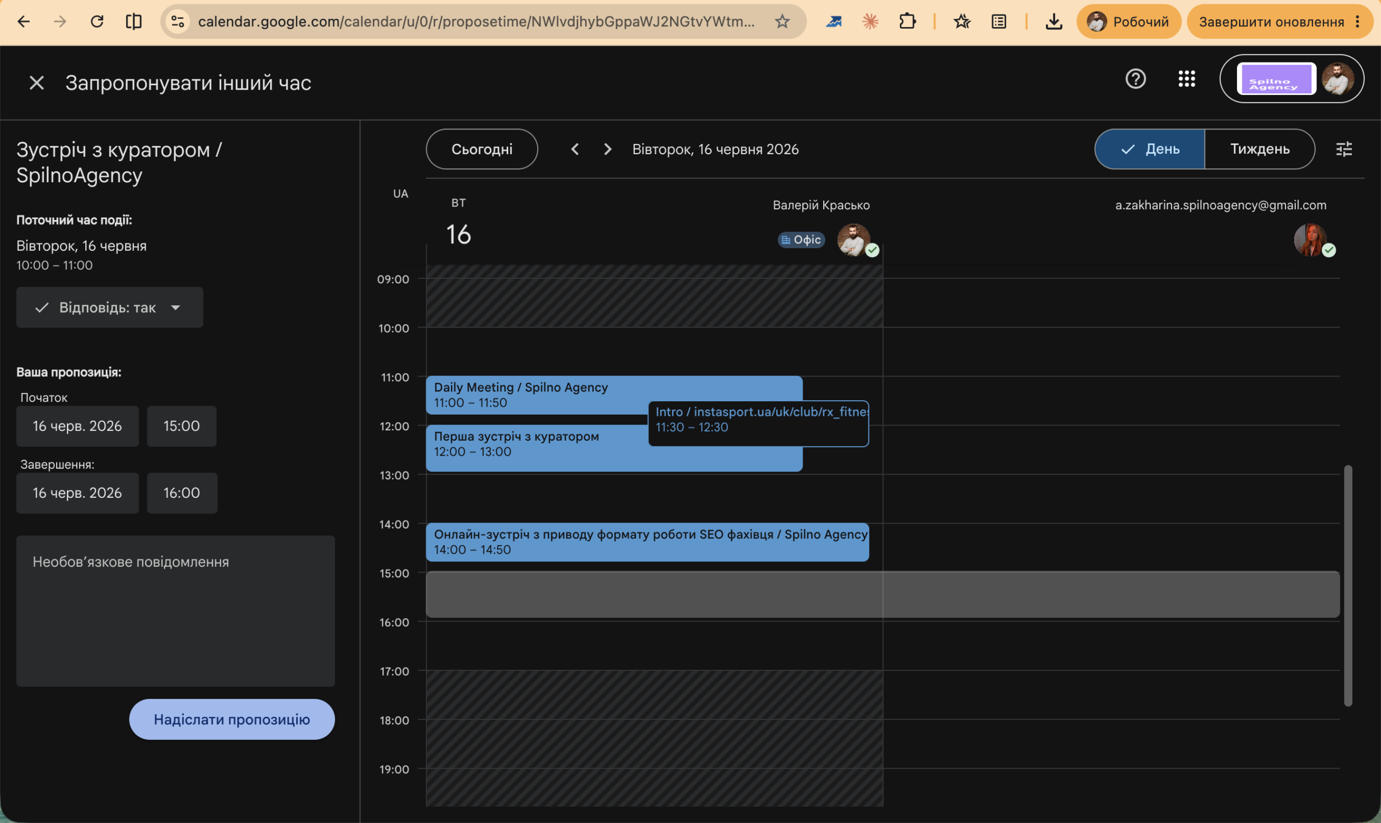1381x823 pixels.
Task: Open Intro / instasport.ua event block
Action: pyautogui.click(x=758, y=424)
